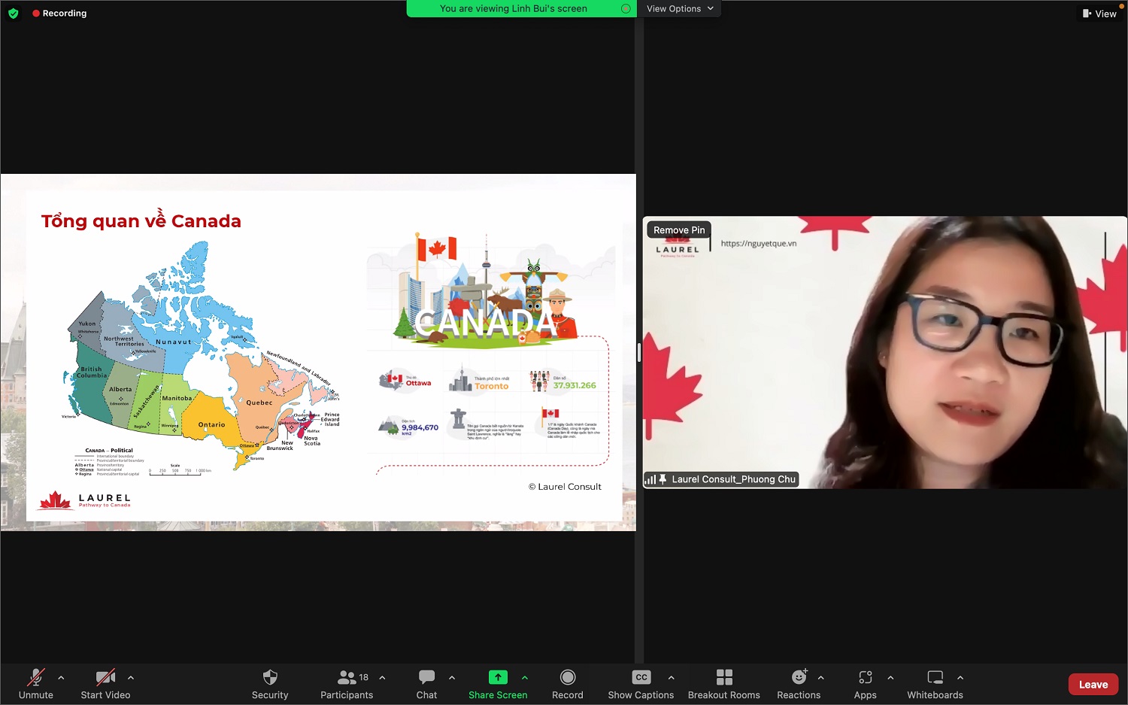Click the Share Screen icon

498,676
